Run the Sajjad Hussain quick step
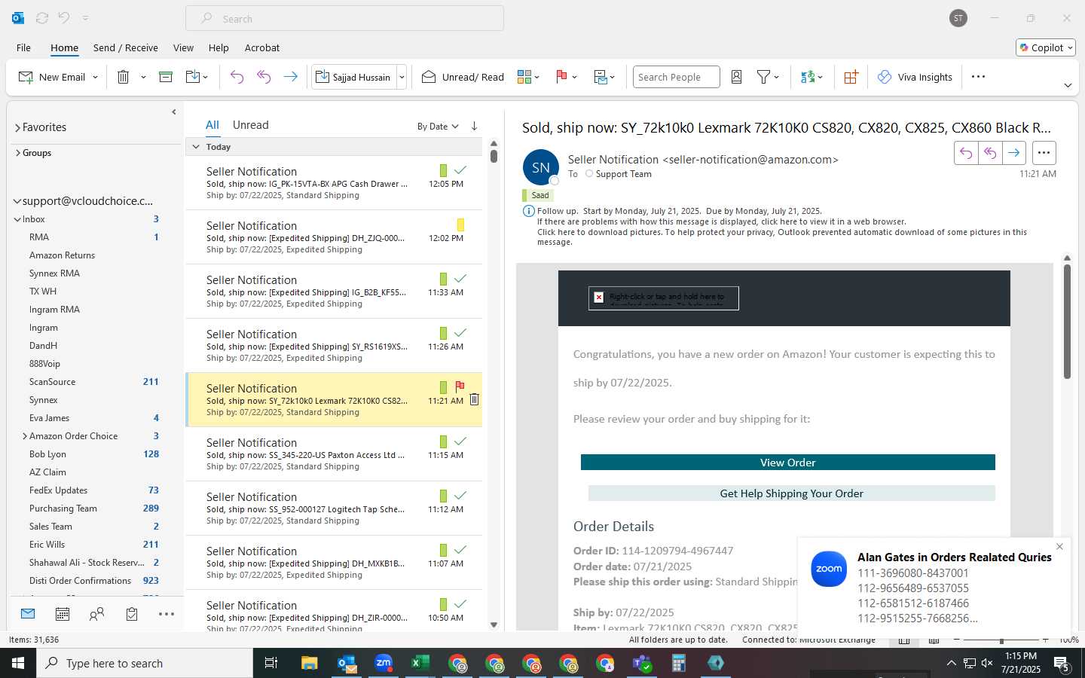 354,77
